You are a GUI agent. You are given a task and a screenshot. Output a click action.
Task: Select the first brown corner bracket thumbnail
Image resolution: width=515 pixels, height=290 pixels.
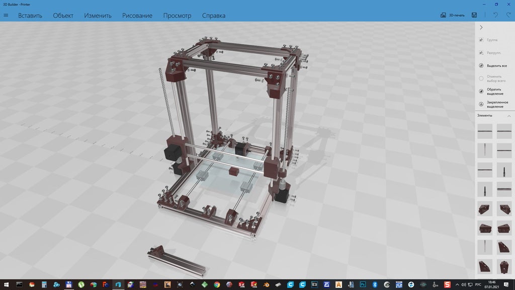tap(485, 208)
